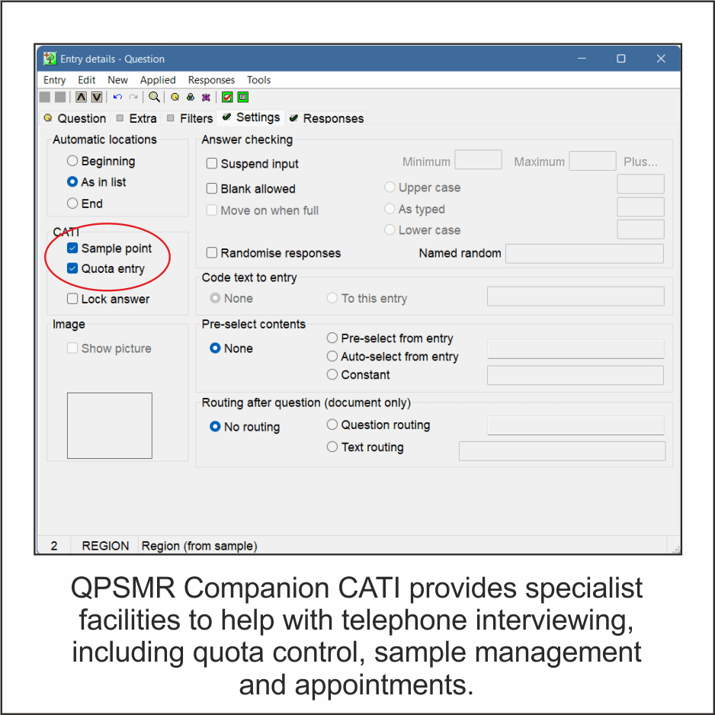The image size is (715, 715).
Task: Select the End location radio button
Action: (72, 204)
